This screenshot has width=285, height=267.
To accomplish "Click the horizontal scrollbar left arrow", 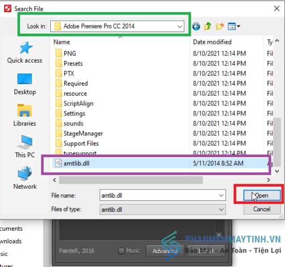I will (54, 180).
